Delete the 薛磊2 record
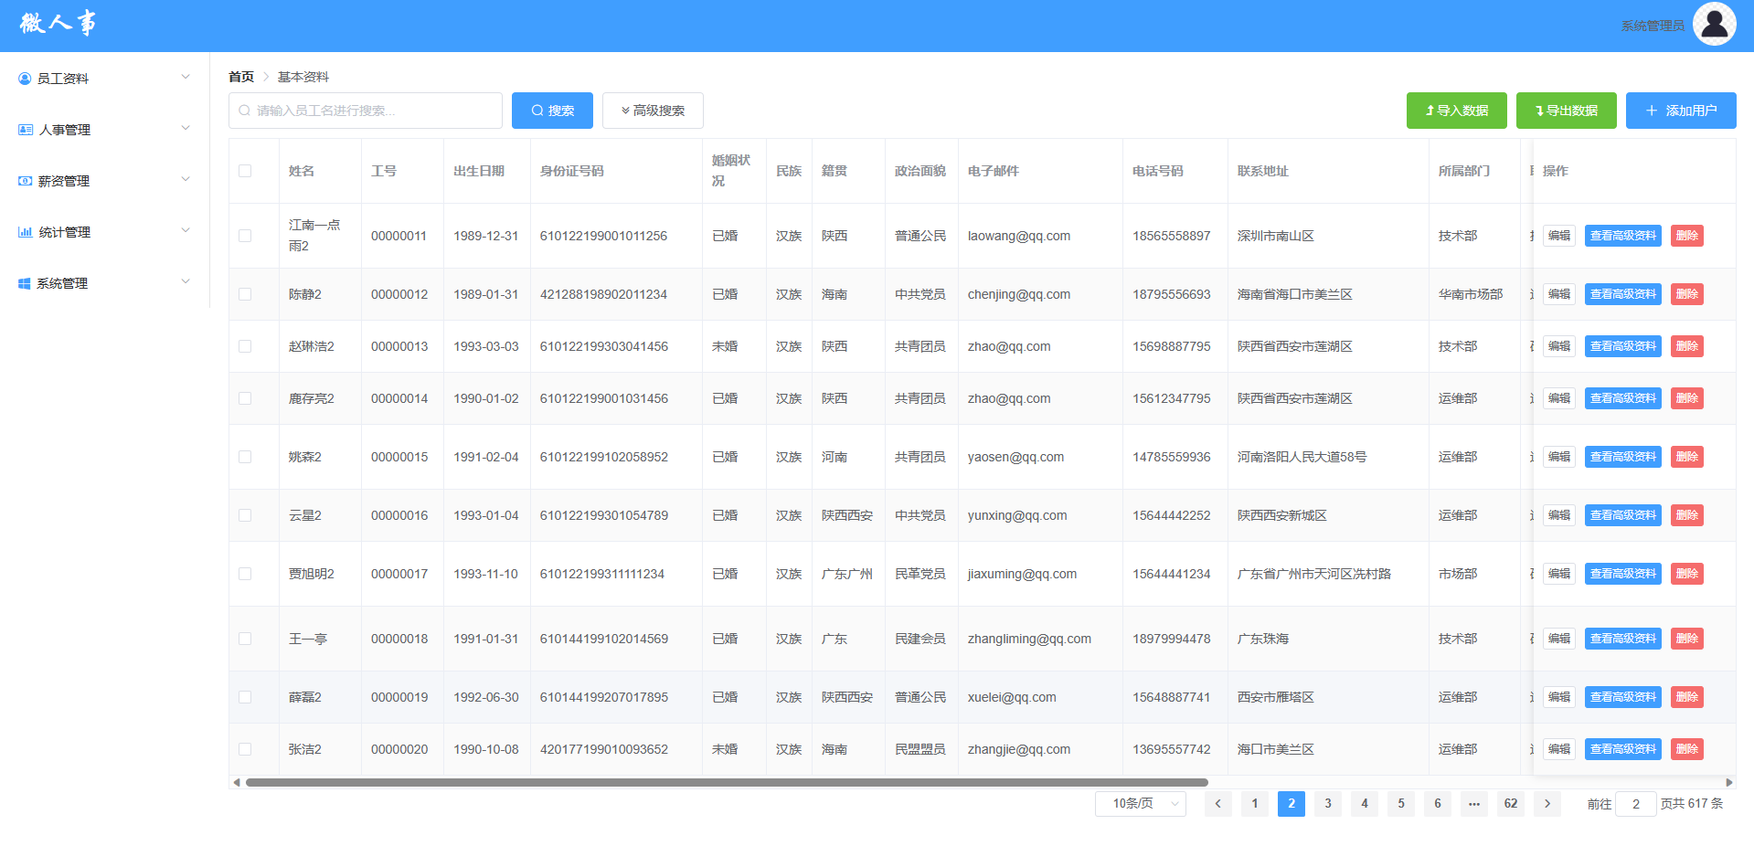This screenshot has height=846, width=1754. pos(1687,697)
